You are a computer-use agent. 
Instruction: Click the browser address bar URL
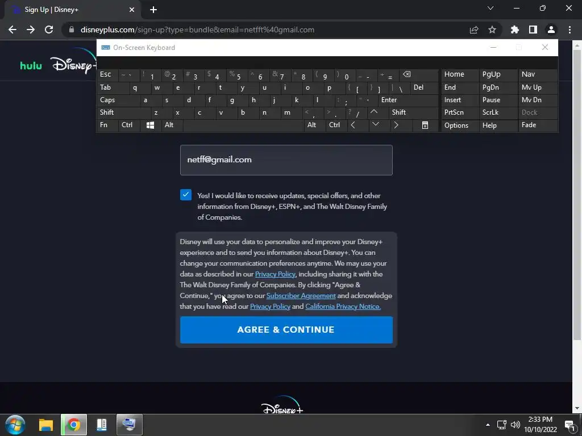point(197,30)
